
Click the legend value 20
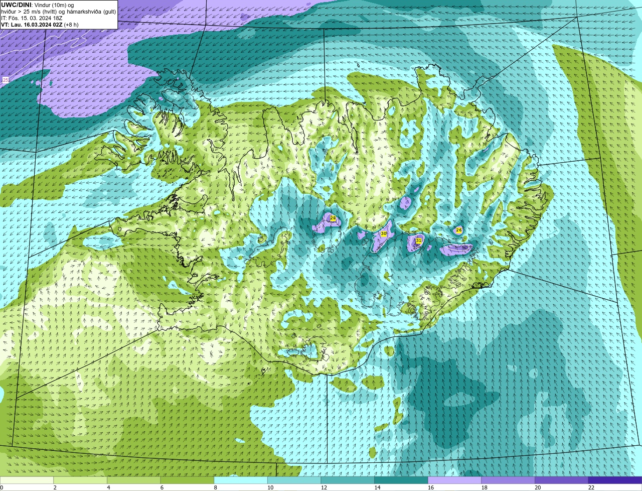pos(538,487)
